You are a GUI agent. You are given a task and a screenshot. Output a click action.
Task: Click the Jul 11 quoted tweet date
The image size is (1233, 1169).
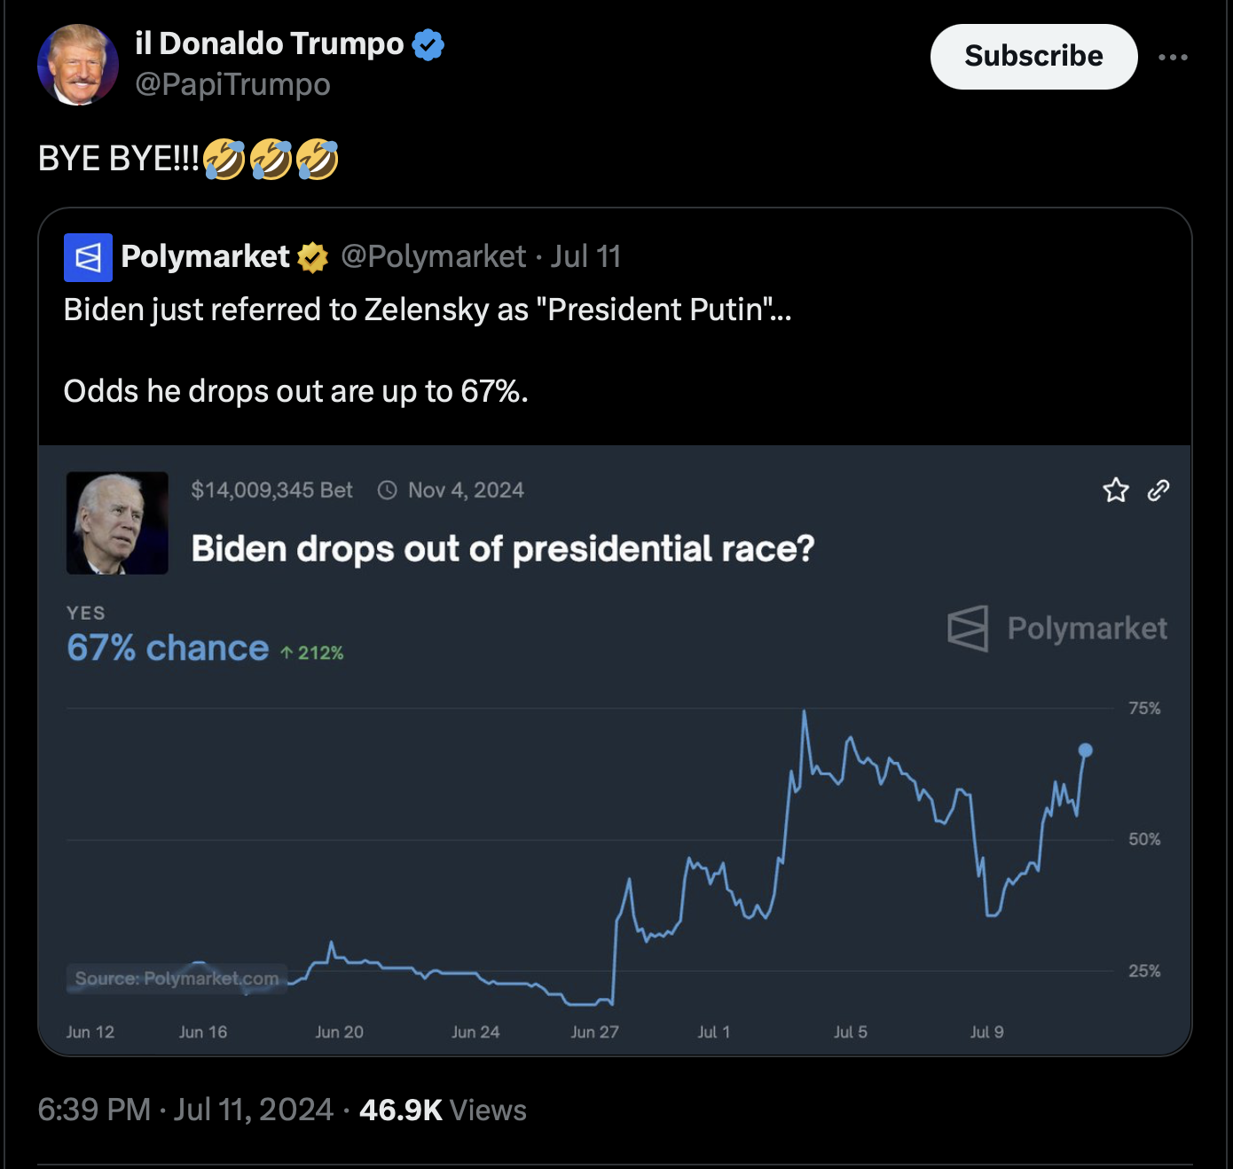[585, 256]
